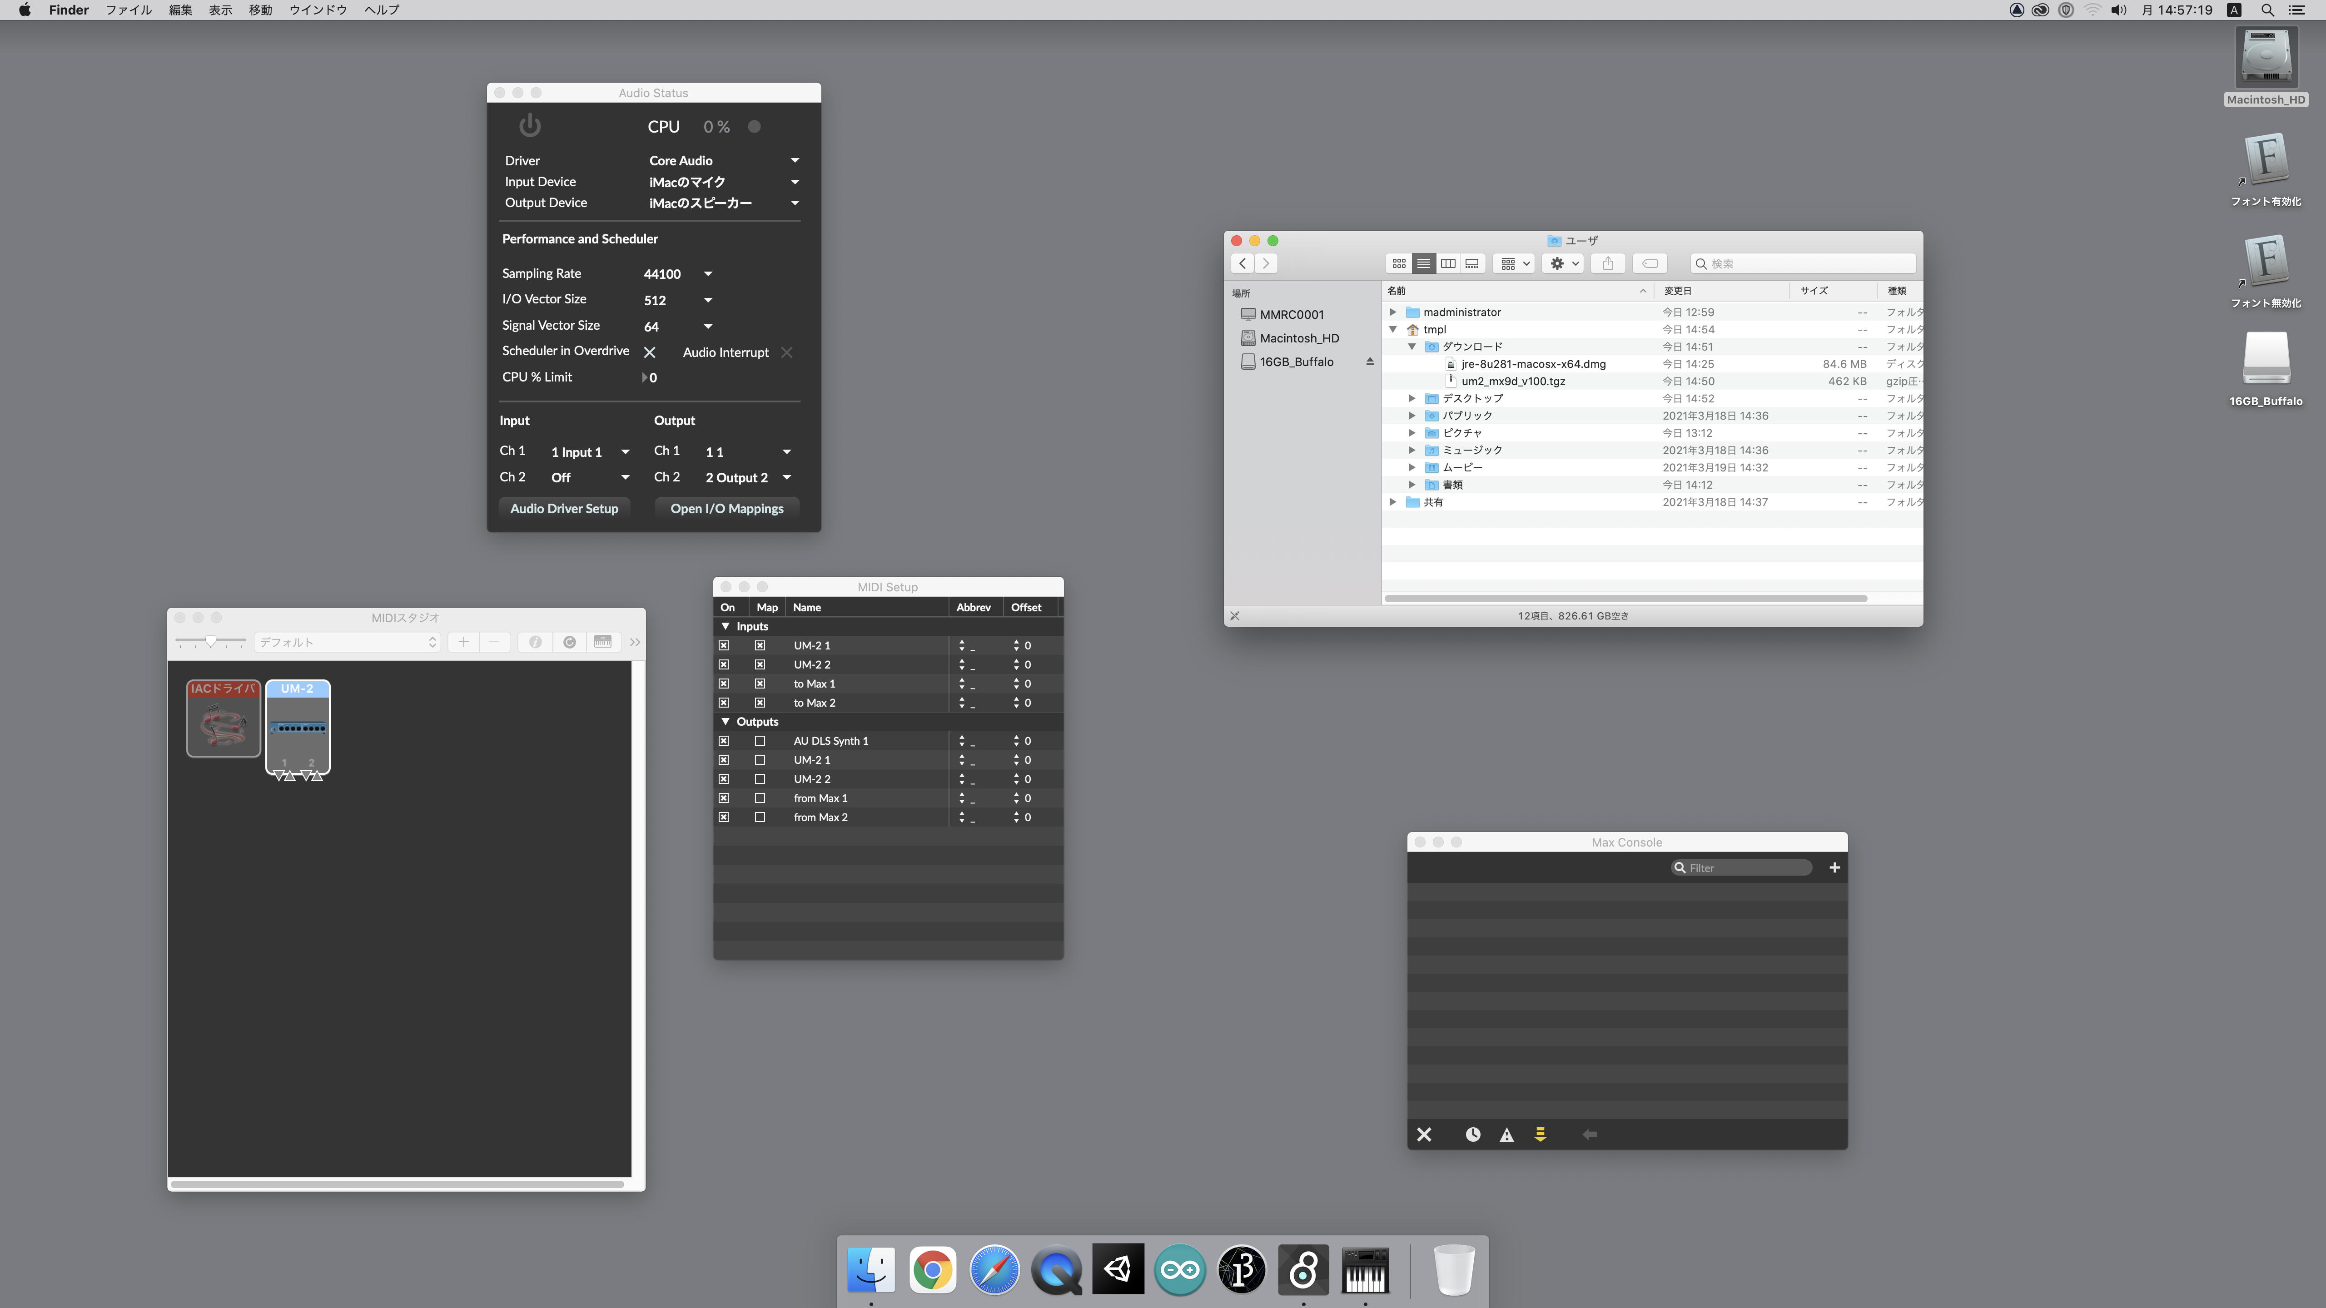
Task: Click the warning triangle icon in Max Console
Action: click(1506, 1135)
